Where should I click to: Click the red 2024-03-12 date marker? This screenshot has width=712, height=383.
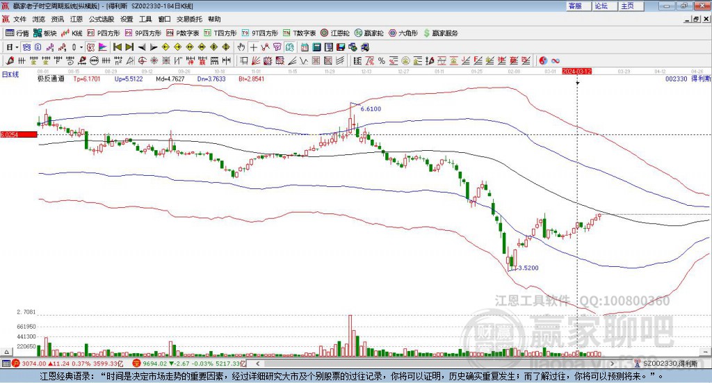pos(576,71)
